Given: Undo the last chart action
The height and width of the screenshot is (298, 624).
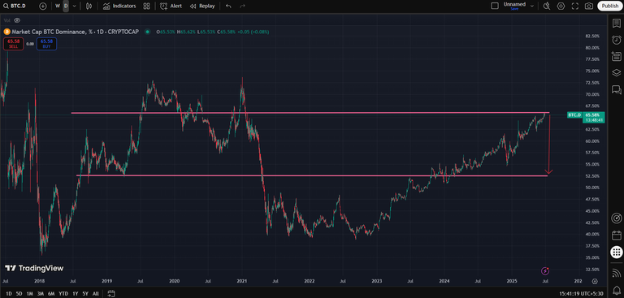Looking at the screenshot, I should tap(228, 6).
